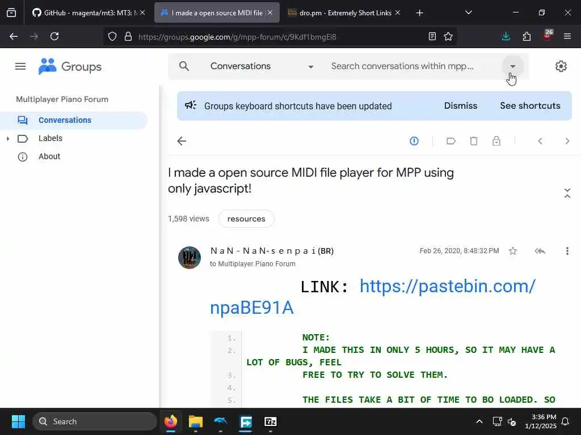This screenshot has height=435, width=581.
Task: Click the 1,598 views text
Action: coord(188,219)
